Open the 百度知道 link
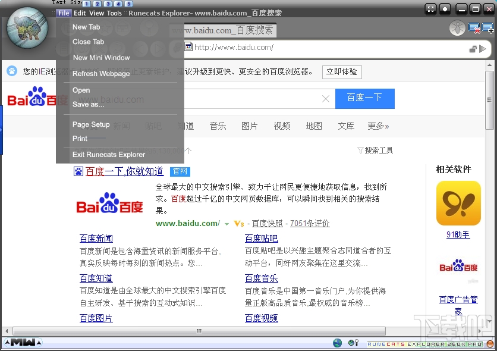The width and height of the screenshot is (497, 351). (x=96, y=278)
